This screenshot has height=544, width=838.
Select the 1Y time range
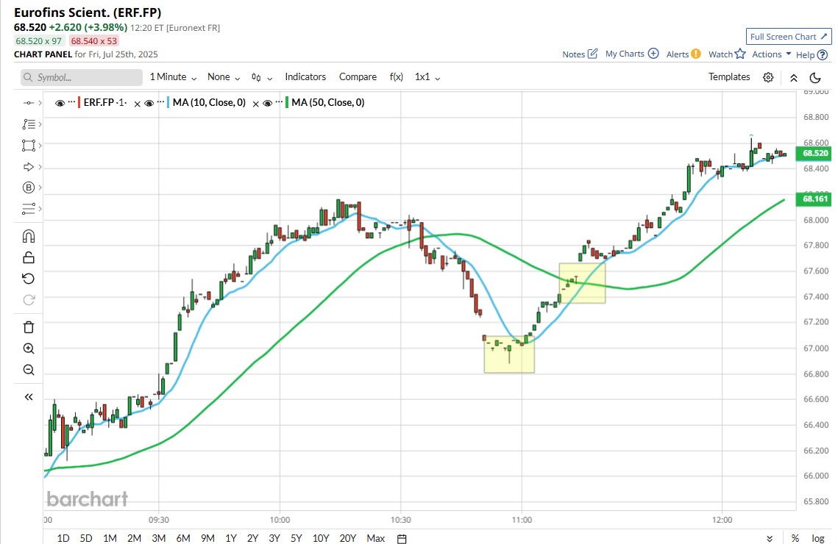[x=231, y=538]
